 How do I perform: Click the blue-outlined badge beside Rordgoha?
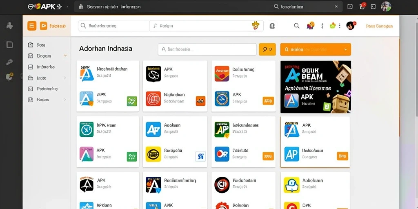click(200, 156)
